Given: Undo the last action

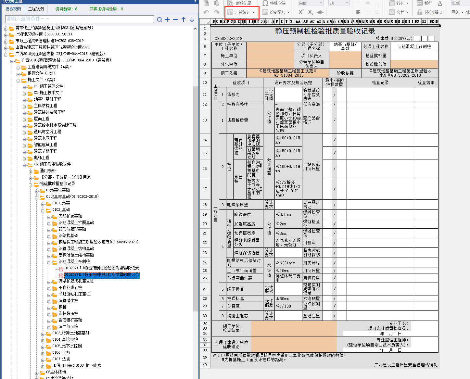Looking at the screenshot, I should 206,12.
